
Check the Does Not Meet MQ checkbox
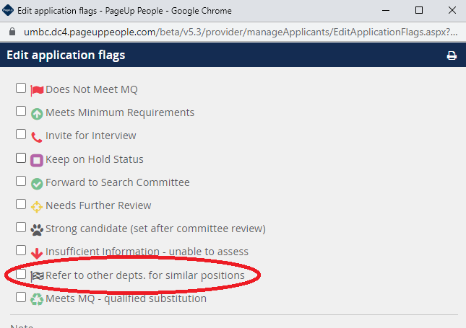(x=21, y=88)
